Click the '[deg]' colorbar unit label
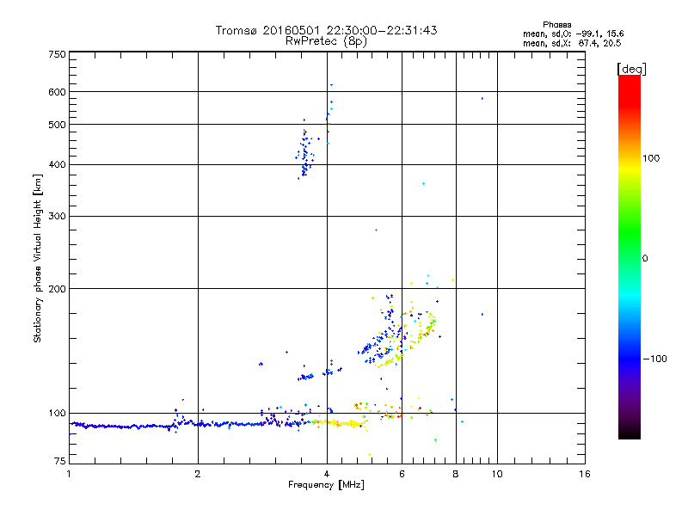Viewport: 688px width, 516px height. 631,69
